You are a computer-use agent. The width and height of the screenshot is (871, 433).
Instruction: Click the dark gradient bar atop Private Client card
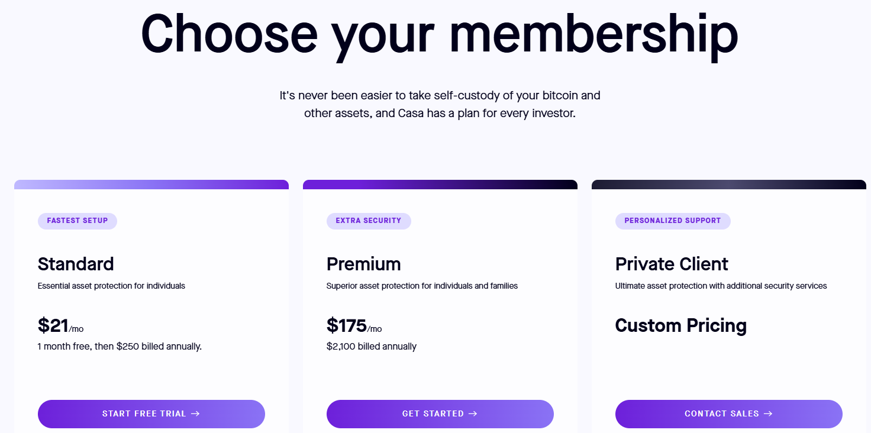729,185
